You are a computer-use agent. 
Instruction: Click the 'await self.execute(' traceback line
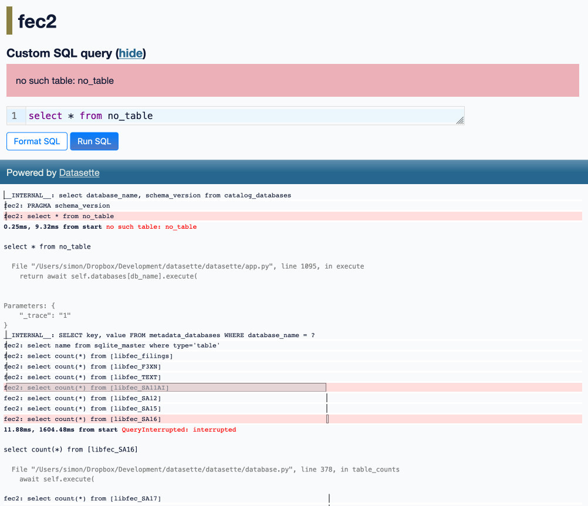(56, 479)
